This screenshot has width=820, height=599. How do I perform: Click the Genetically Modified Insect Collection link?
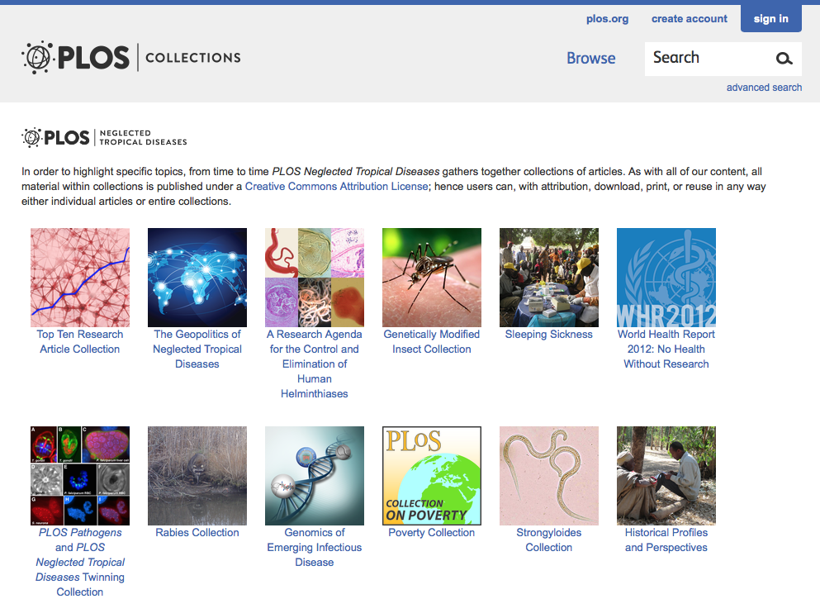coord(431,341)
